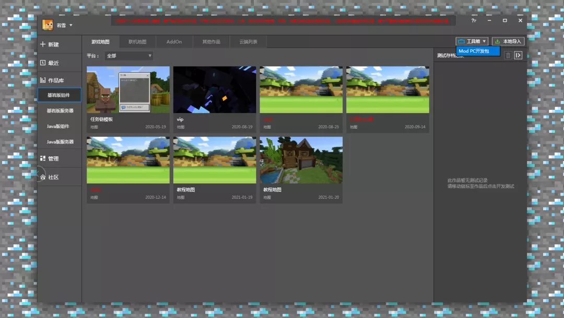564x318 pixels.
Task: Expand the 若雪 account dropdown arrow
Action: pos(71,25)
